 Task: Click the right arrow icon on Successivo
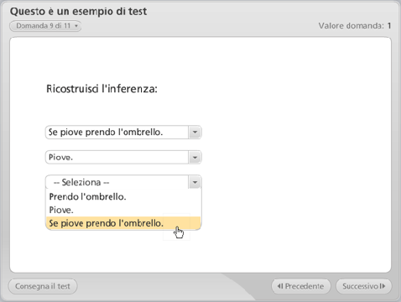tap(383, 286)
